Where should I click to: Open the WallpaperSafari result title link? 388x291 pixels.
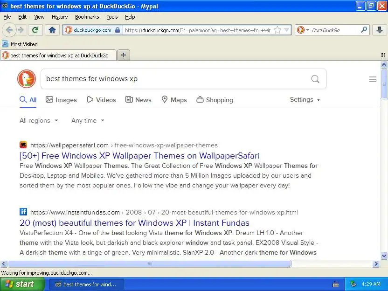(x=139, y=156)
